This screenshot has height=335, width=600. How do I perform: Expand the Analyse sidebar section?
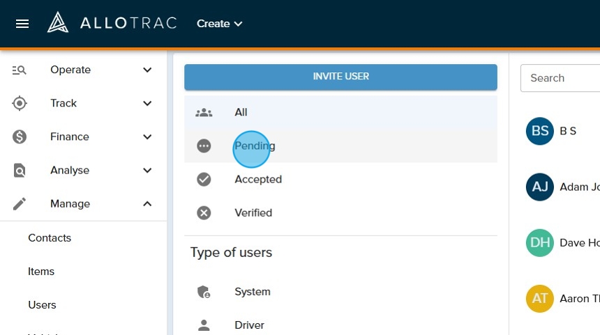click(83, 170)
